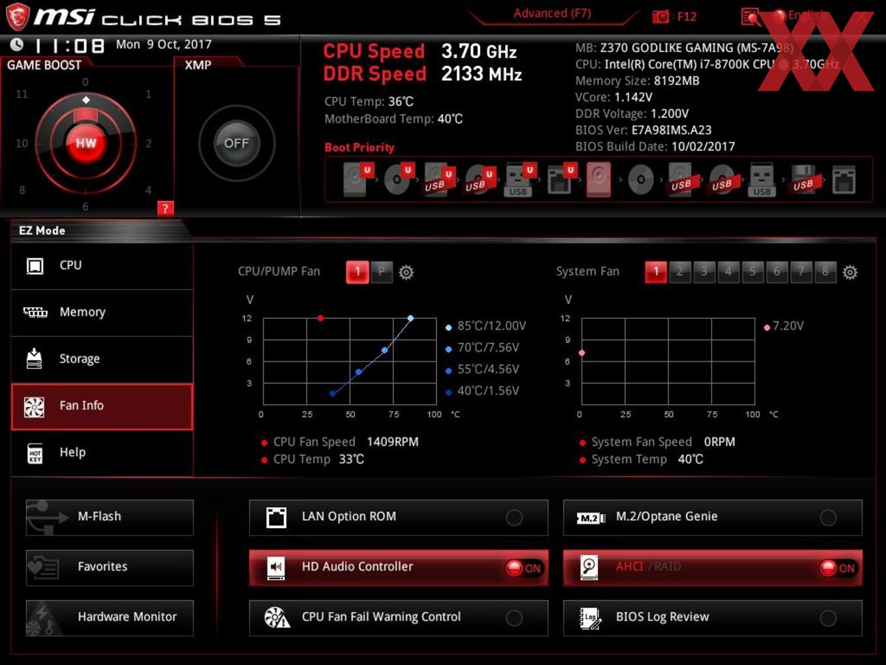Screen dimensions: 886x665
Task: Select the P pump fan button
Action: pyautogui.click(x=382, y=272)
